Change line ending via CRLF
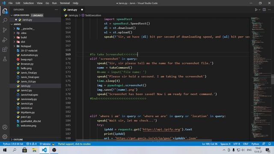This screenshot has width=274, height=154. pyautogui.click(x=245, y=144)
